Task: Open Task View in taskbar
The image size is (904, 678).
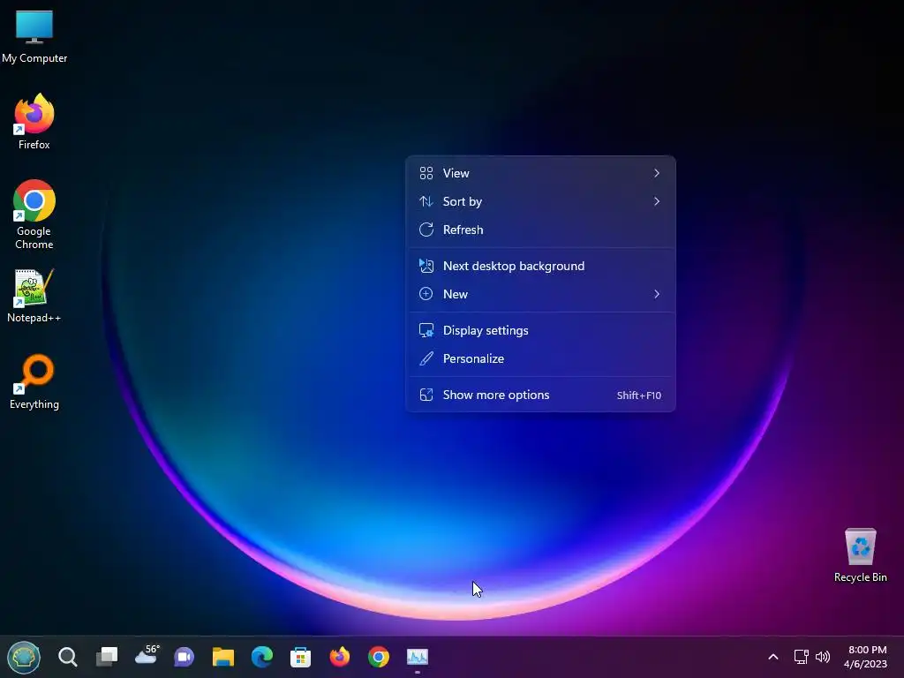Action: pyautogui.click(x=107, y=657)
